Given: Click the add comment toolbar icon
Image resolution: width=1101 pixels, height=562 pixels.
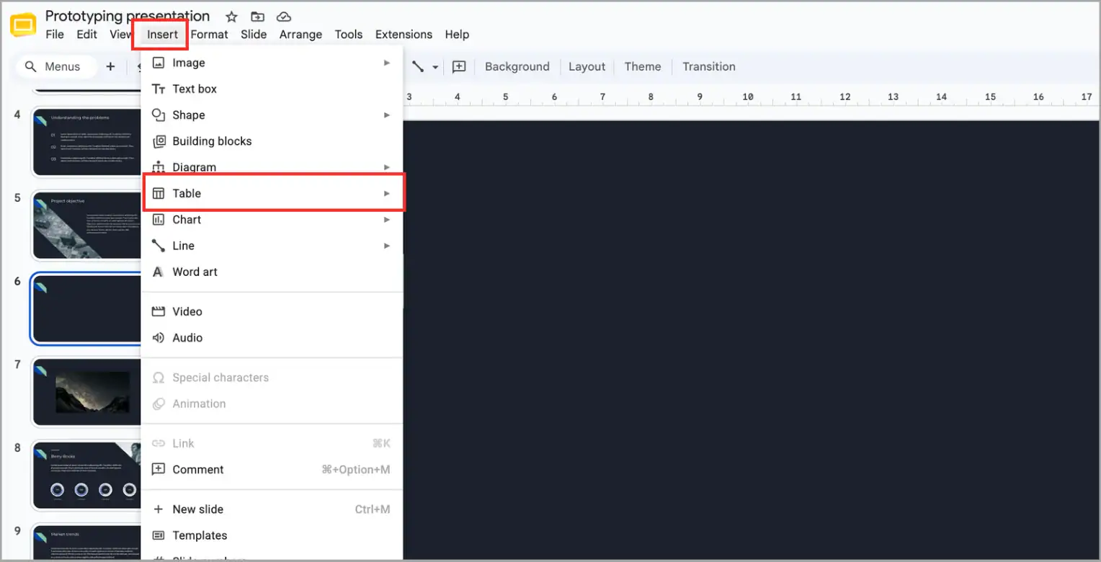Looking at the screenshot, I should coord(459,66).
